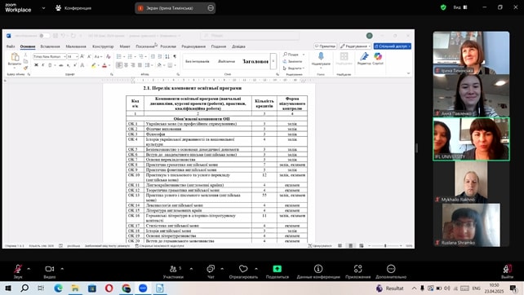524x295 pixels.
Task: Open the Файл tab in Word
Action: tap(11, 46)
